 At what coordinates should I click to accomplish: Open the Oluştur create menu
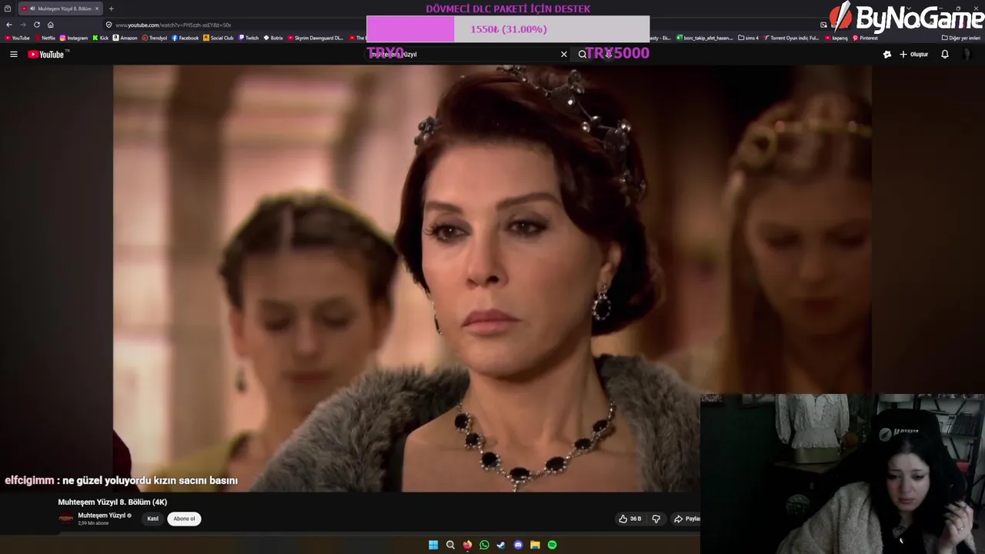[x=914, y=55]
